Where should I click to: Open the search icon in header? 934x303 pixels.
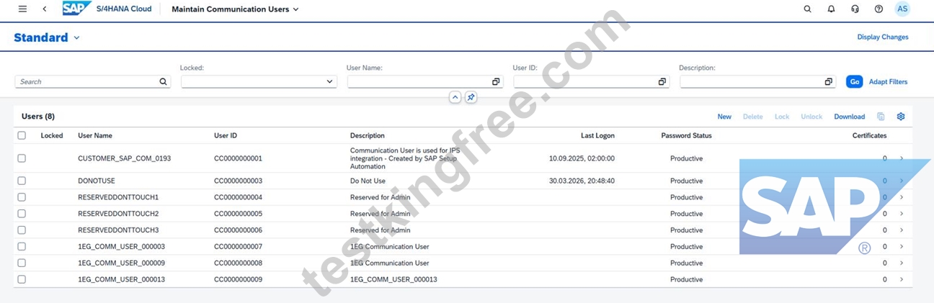(807, 9)
